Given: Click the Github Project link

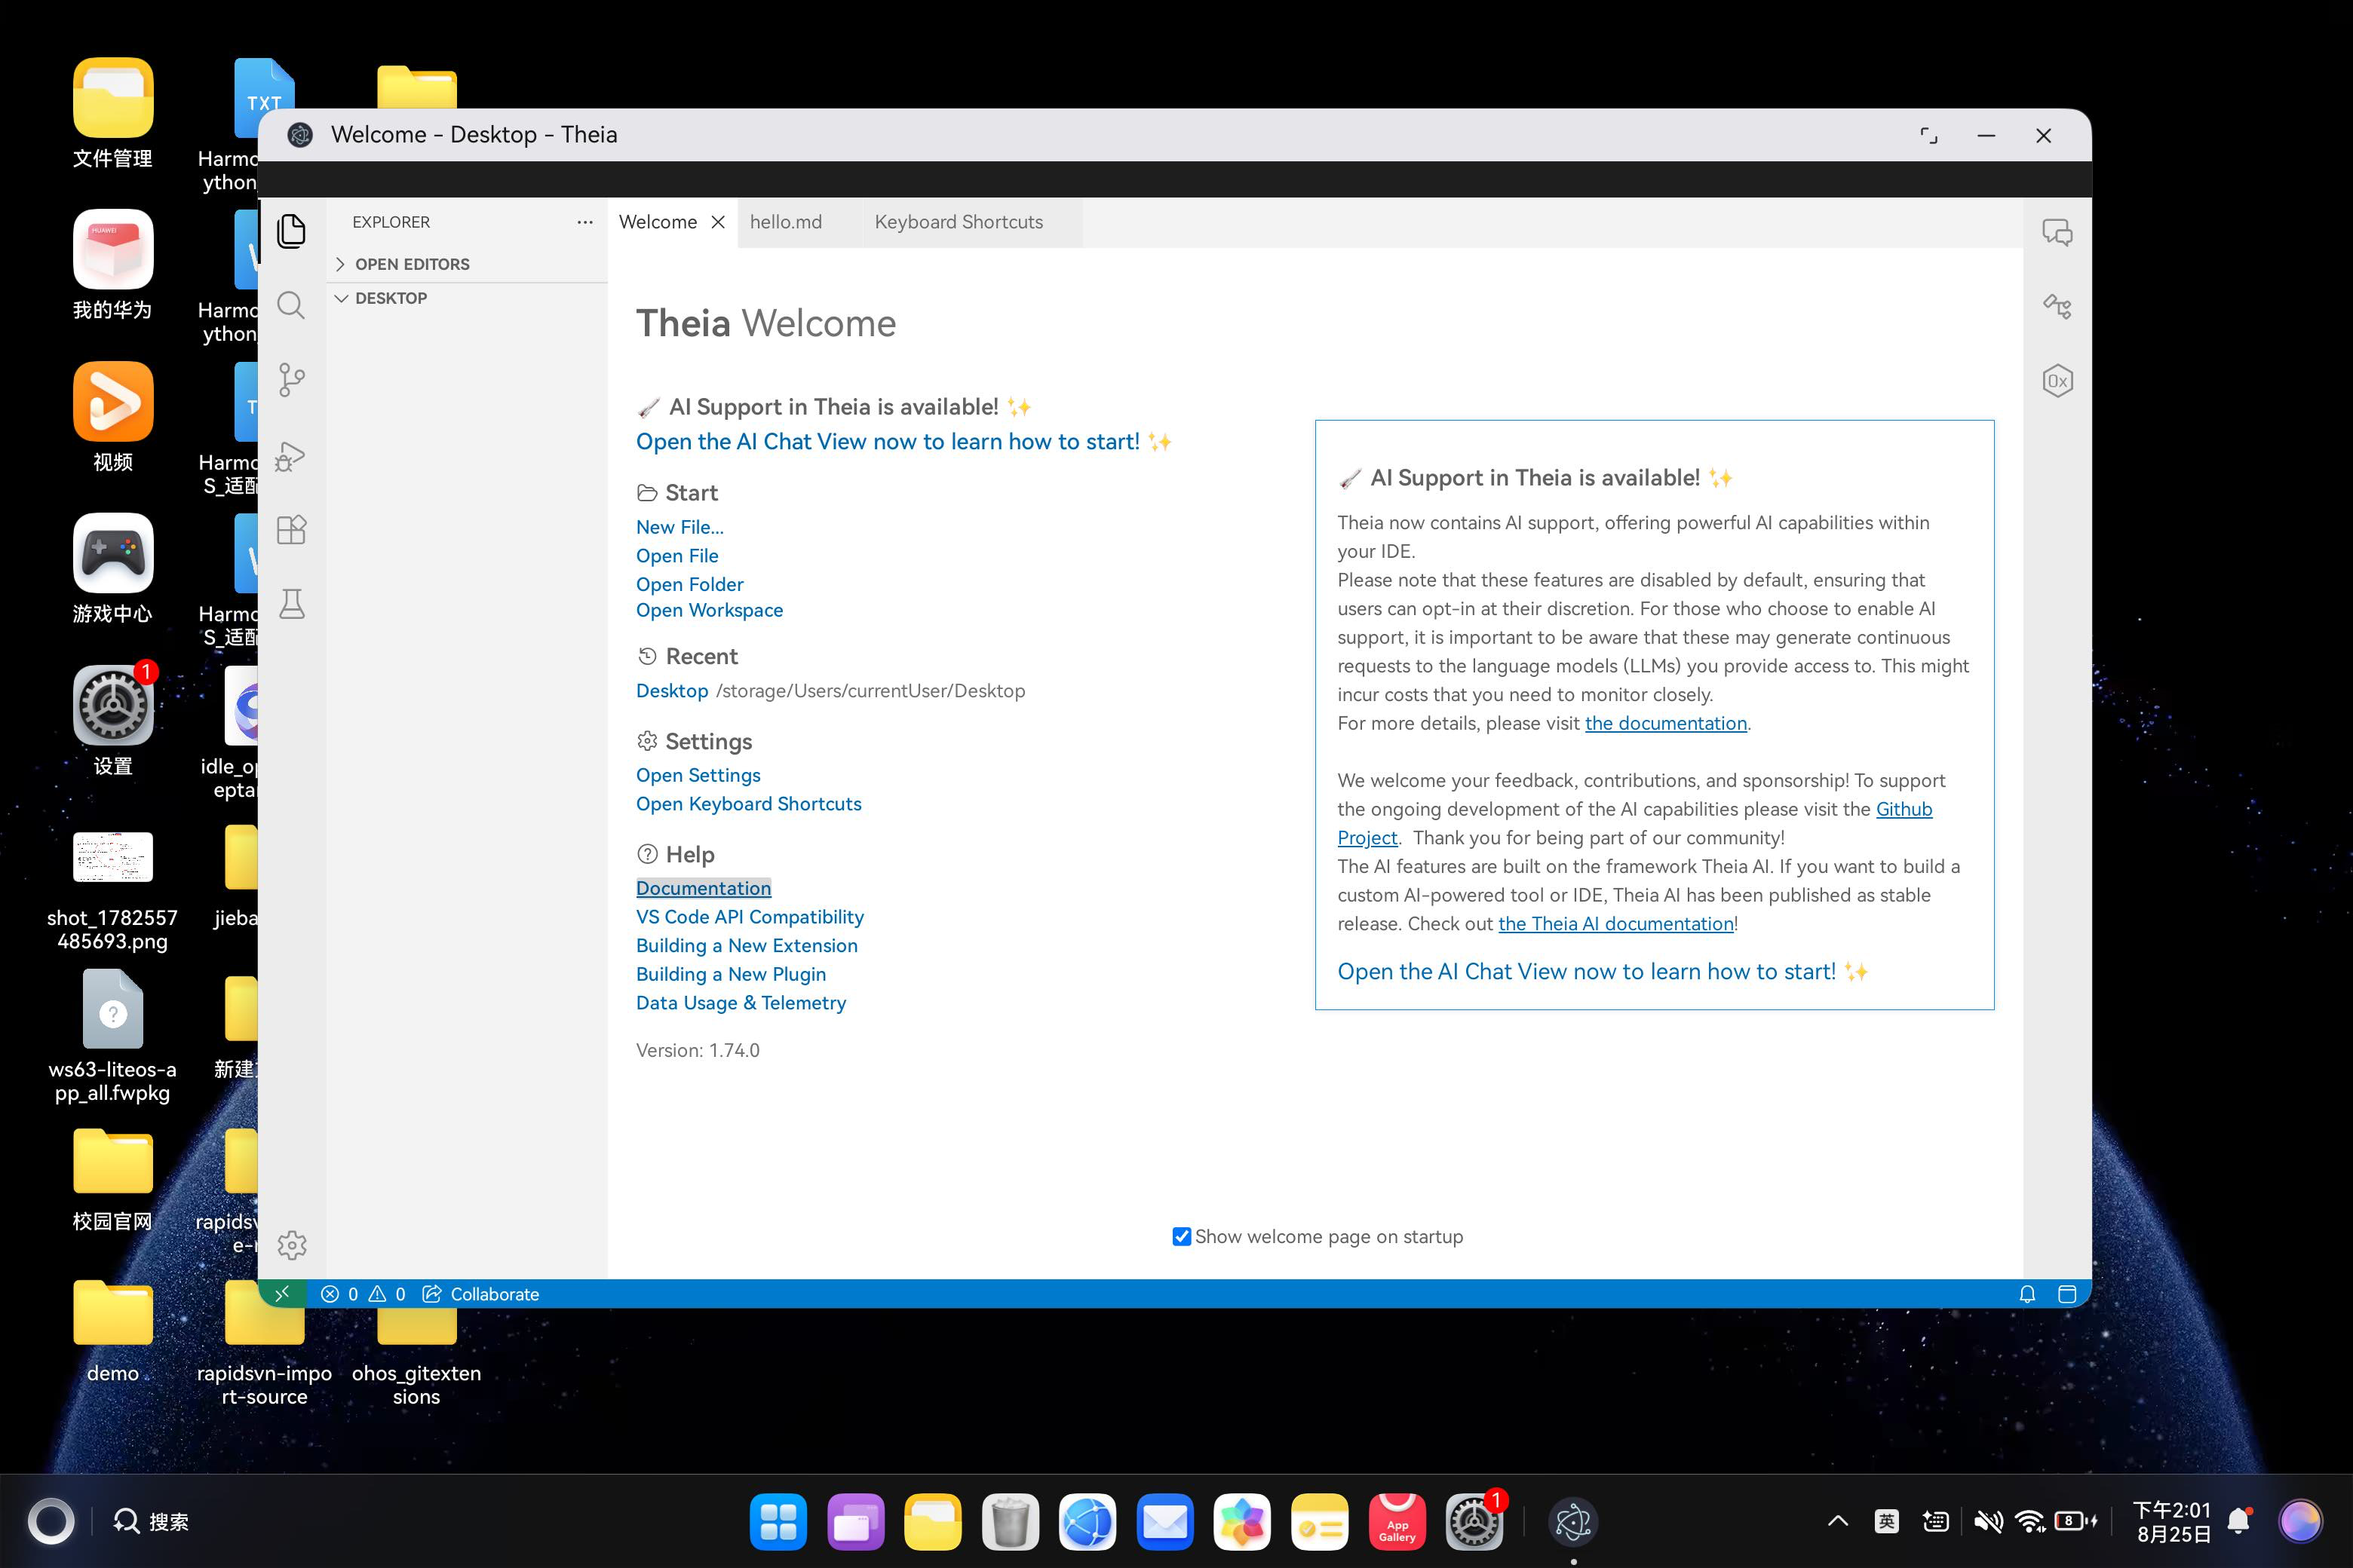Looking at the screenshot, I should [x=1903, y=809].
